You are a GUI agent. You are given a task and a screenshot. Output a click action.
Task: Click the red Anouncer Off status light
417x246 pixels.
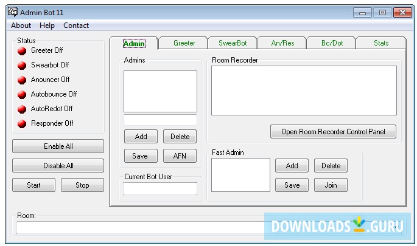point(22,80)
